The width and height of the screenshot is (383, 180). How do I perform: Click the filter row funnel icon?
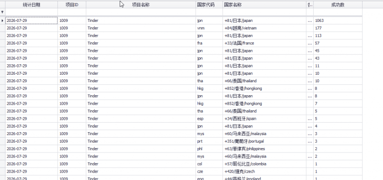pyautogui.click(x=2, y=12)
